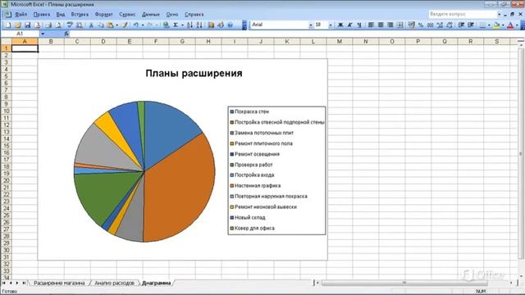Increase indent icon
This screenshot has height=295, width=525.
click(471, 25)
